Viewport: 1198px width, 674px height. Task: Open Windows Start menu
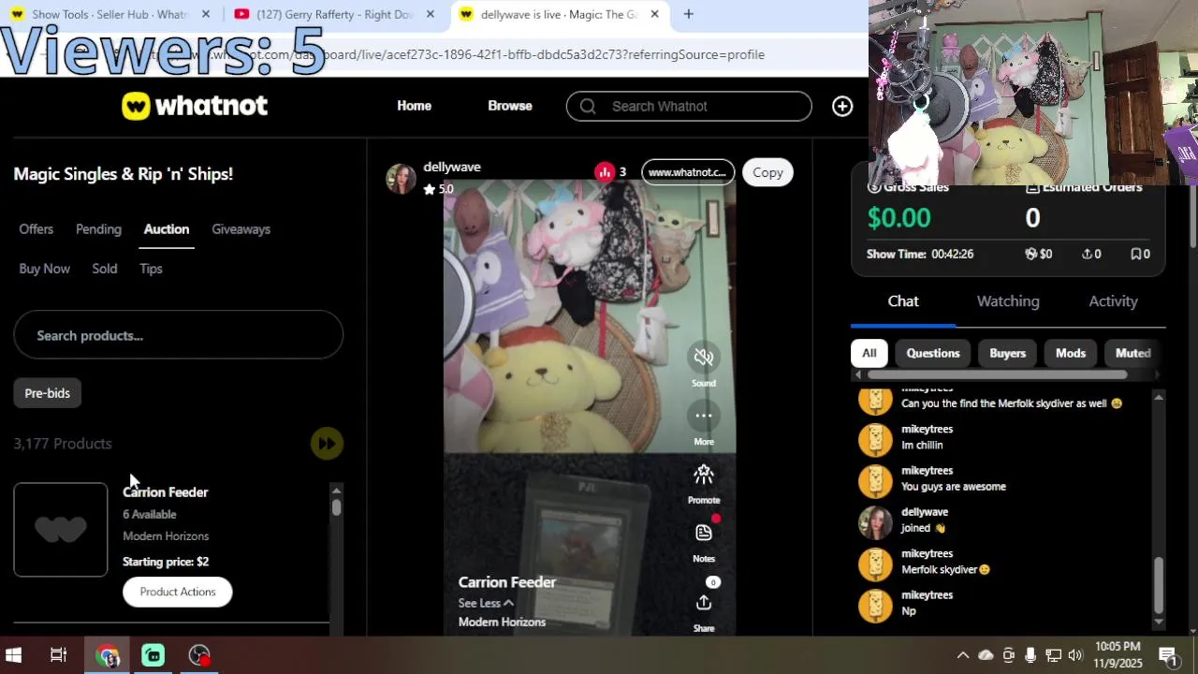14,655
